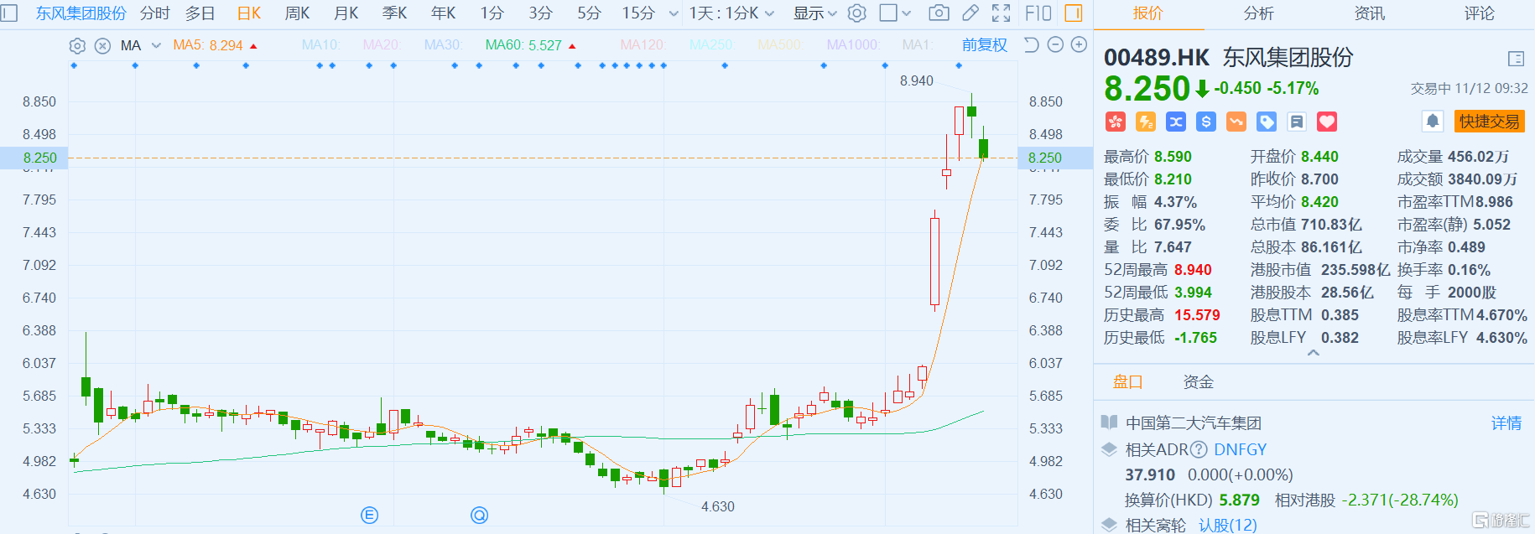Click the @ marker on chart timeline
Viewport: 1535px width, 534px height.
click(479, 515)
